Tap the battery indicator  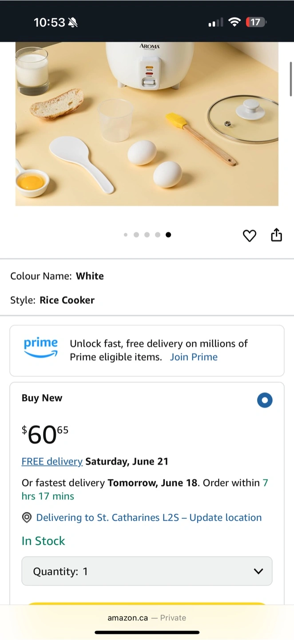tap(256, 22)
